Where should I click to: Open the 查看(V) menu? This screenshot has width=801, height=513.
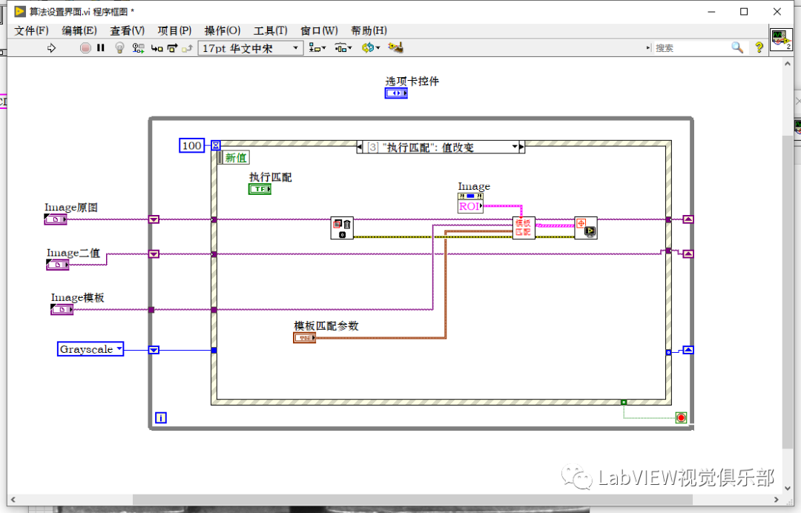tap(128, 30)
